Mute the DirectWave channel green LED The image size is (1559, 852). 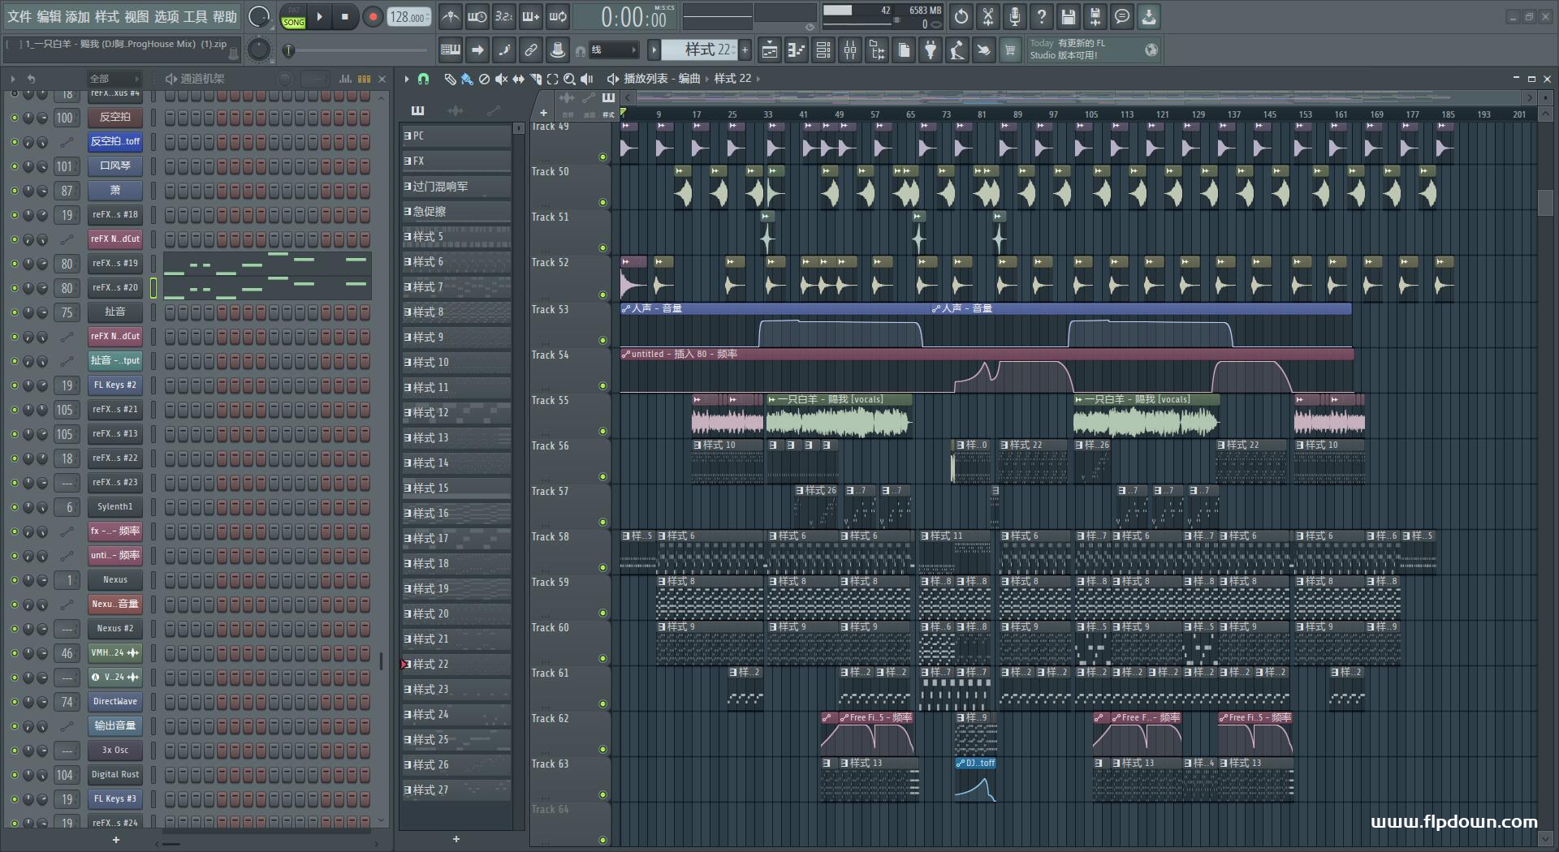point(14,702)
